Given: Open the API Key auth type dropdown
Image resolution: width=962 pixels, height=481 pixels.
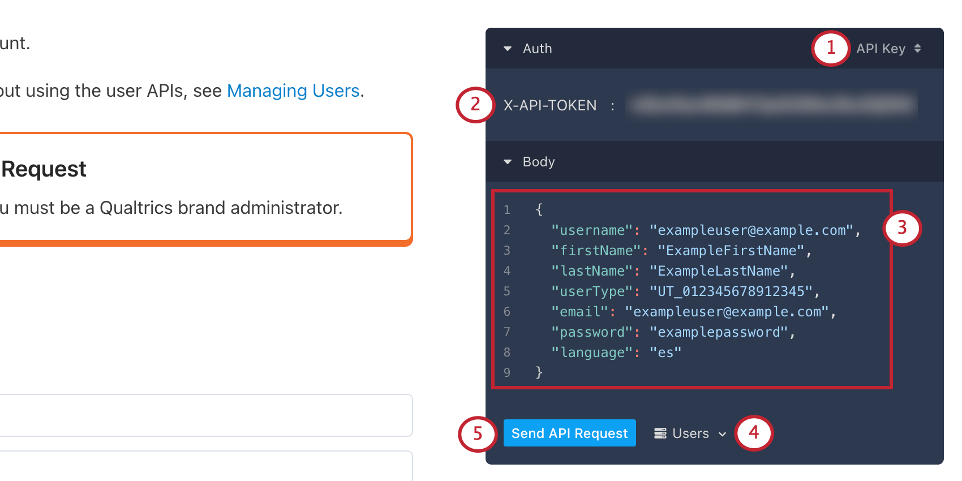Looking at the screenshot, I should [x=881, y=49].
